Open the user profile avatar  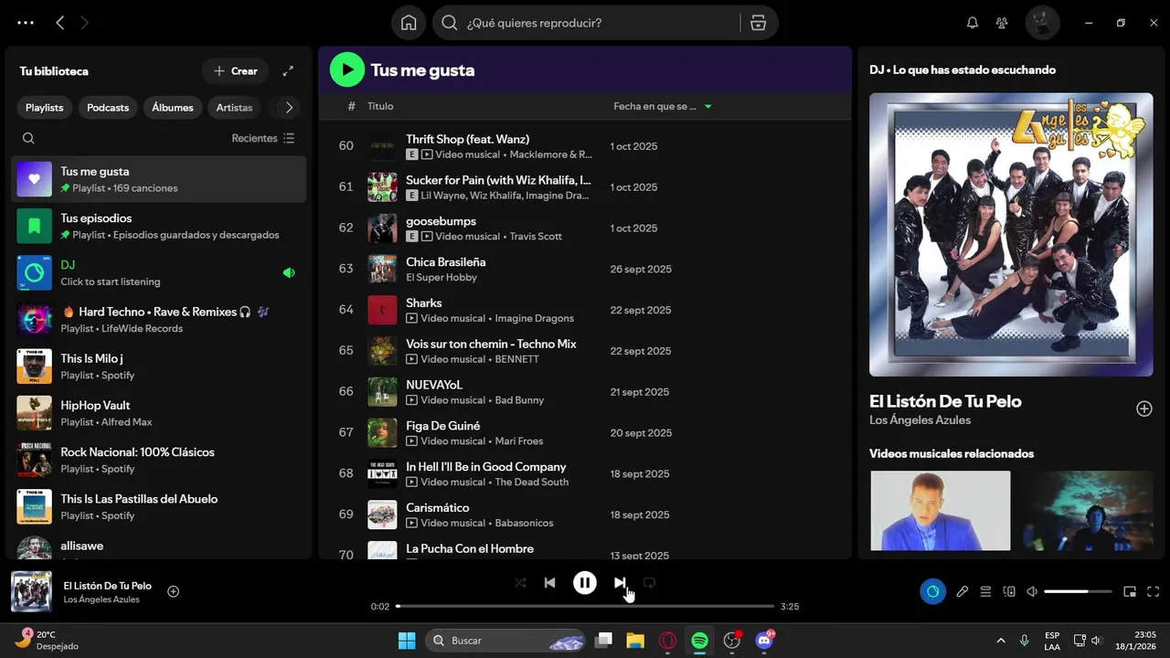point(1042,23)
